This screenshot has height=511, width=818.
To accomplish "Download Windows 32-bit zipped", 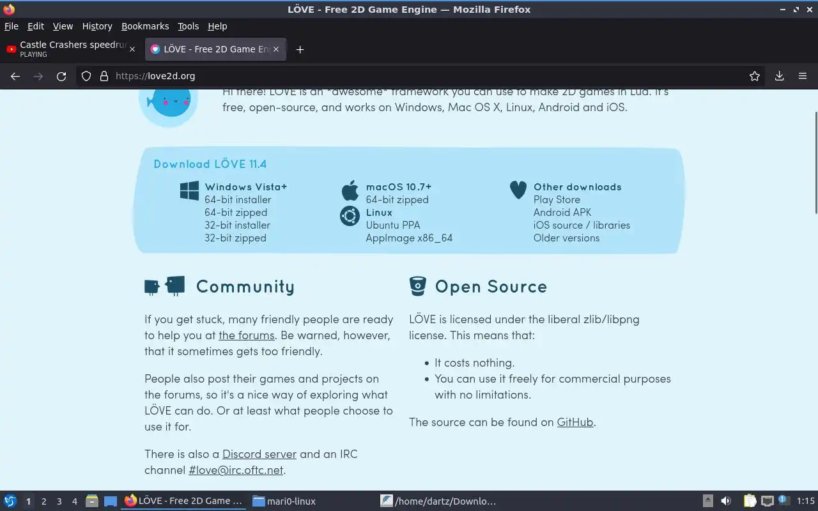I will click(235, 238).
